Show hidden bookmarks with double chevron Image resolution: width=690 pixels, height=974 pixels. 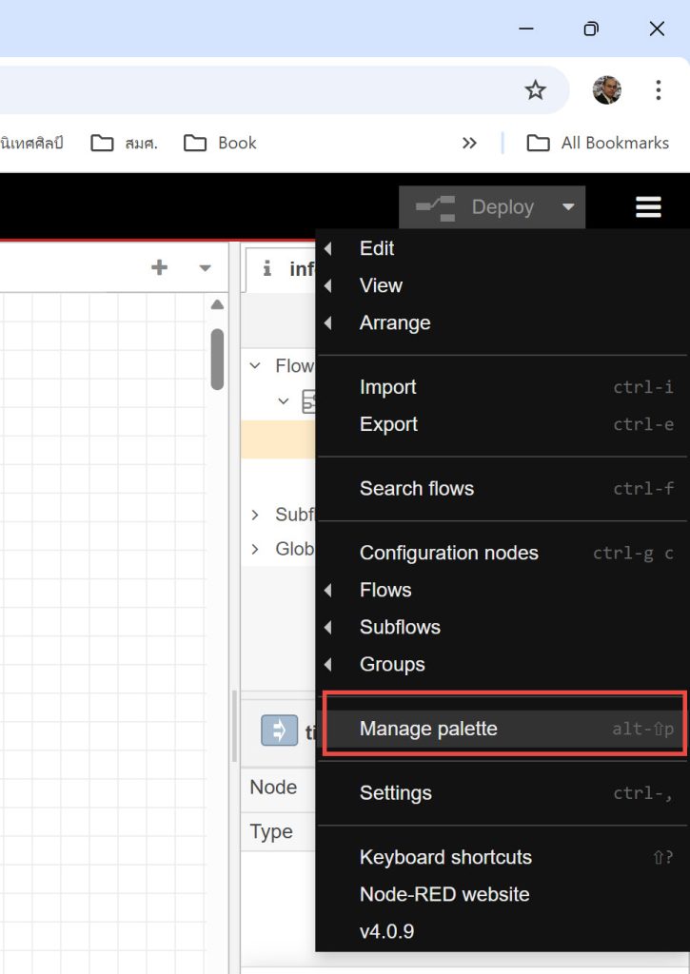point(469,144)
